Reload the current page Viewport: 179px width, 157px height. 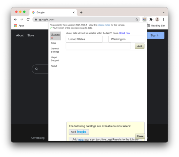click(28, 19)
